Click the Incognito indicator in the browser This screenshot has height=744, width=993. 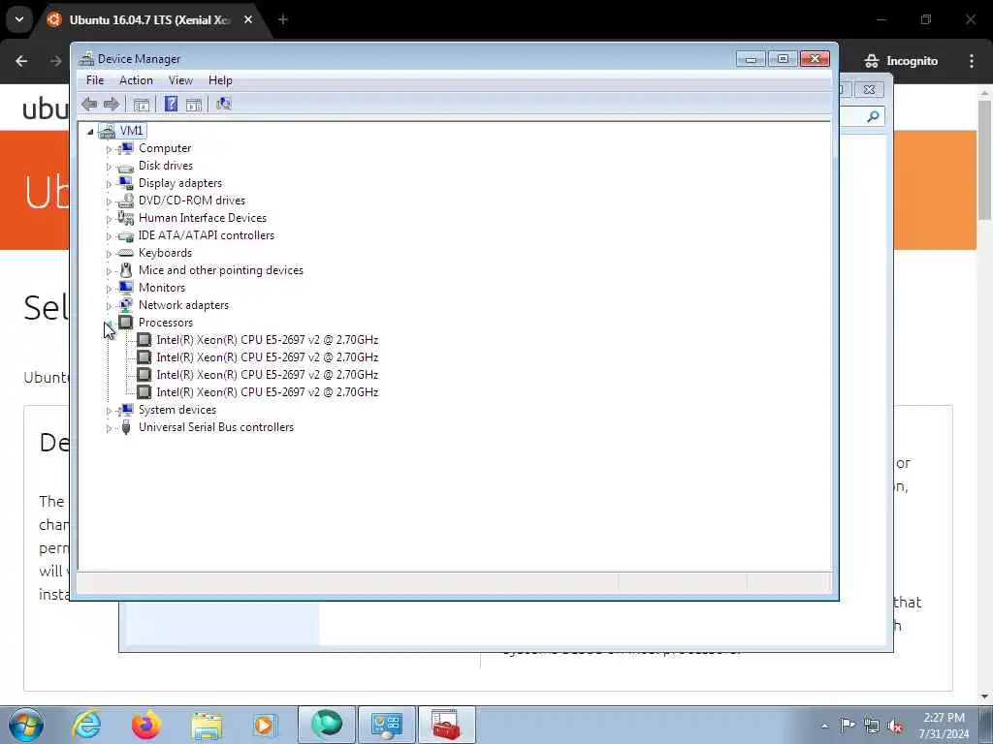(901, 61)
